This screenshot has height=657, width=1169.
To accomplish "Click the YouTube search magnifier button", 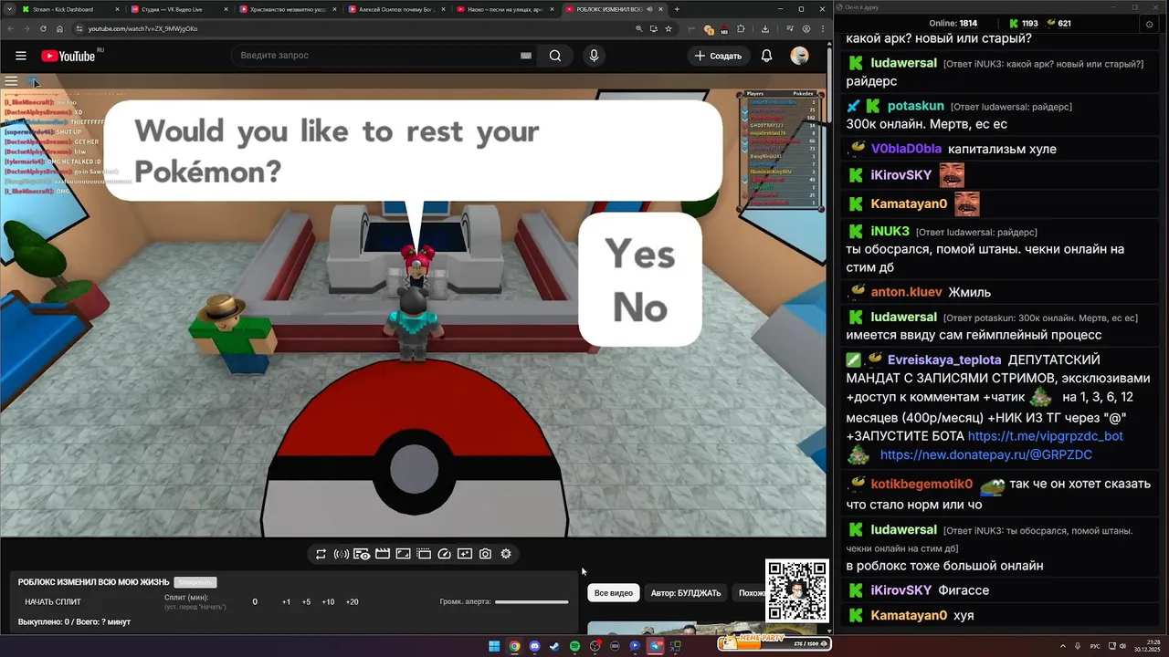I will pyautogui.click(x=555, y=56).
